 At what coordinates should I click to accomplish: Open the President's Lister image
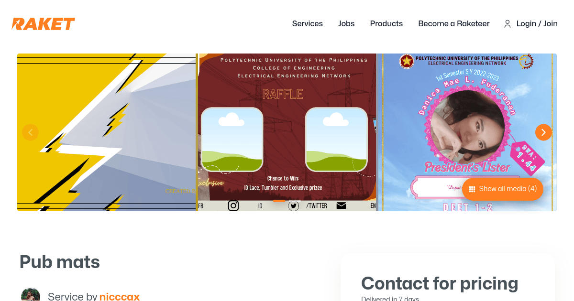[467, 132]
